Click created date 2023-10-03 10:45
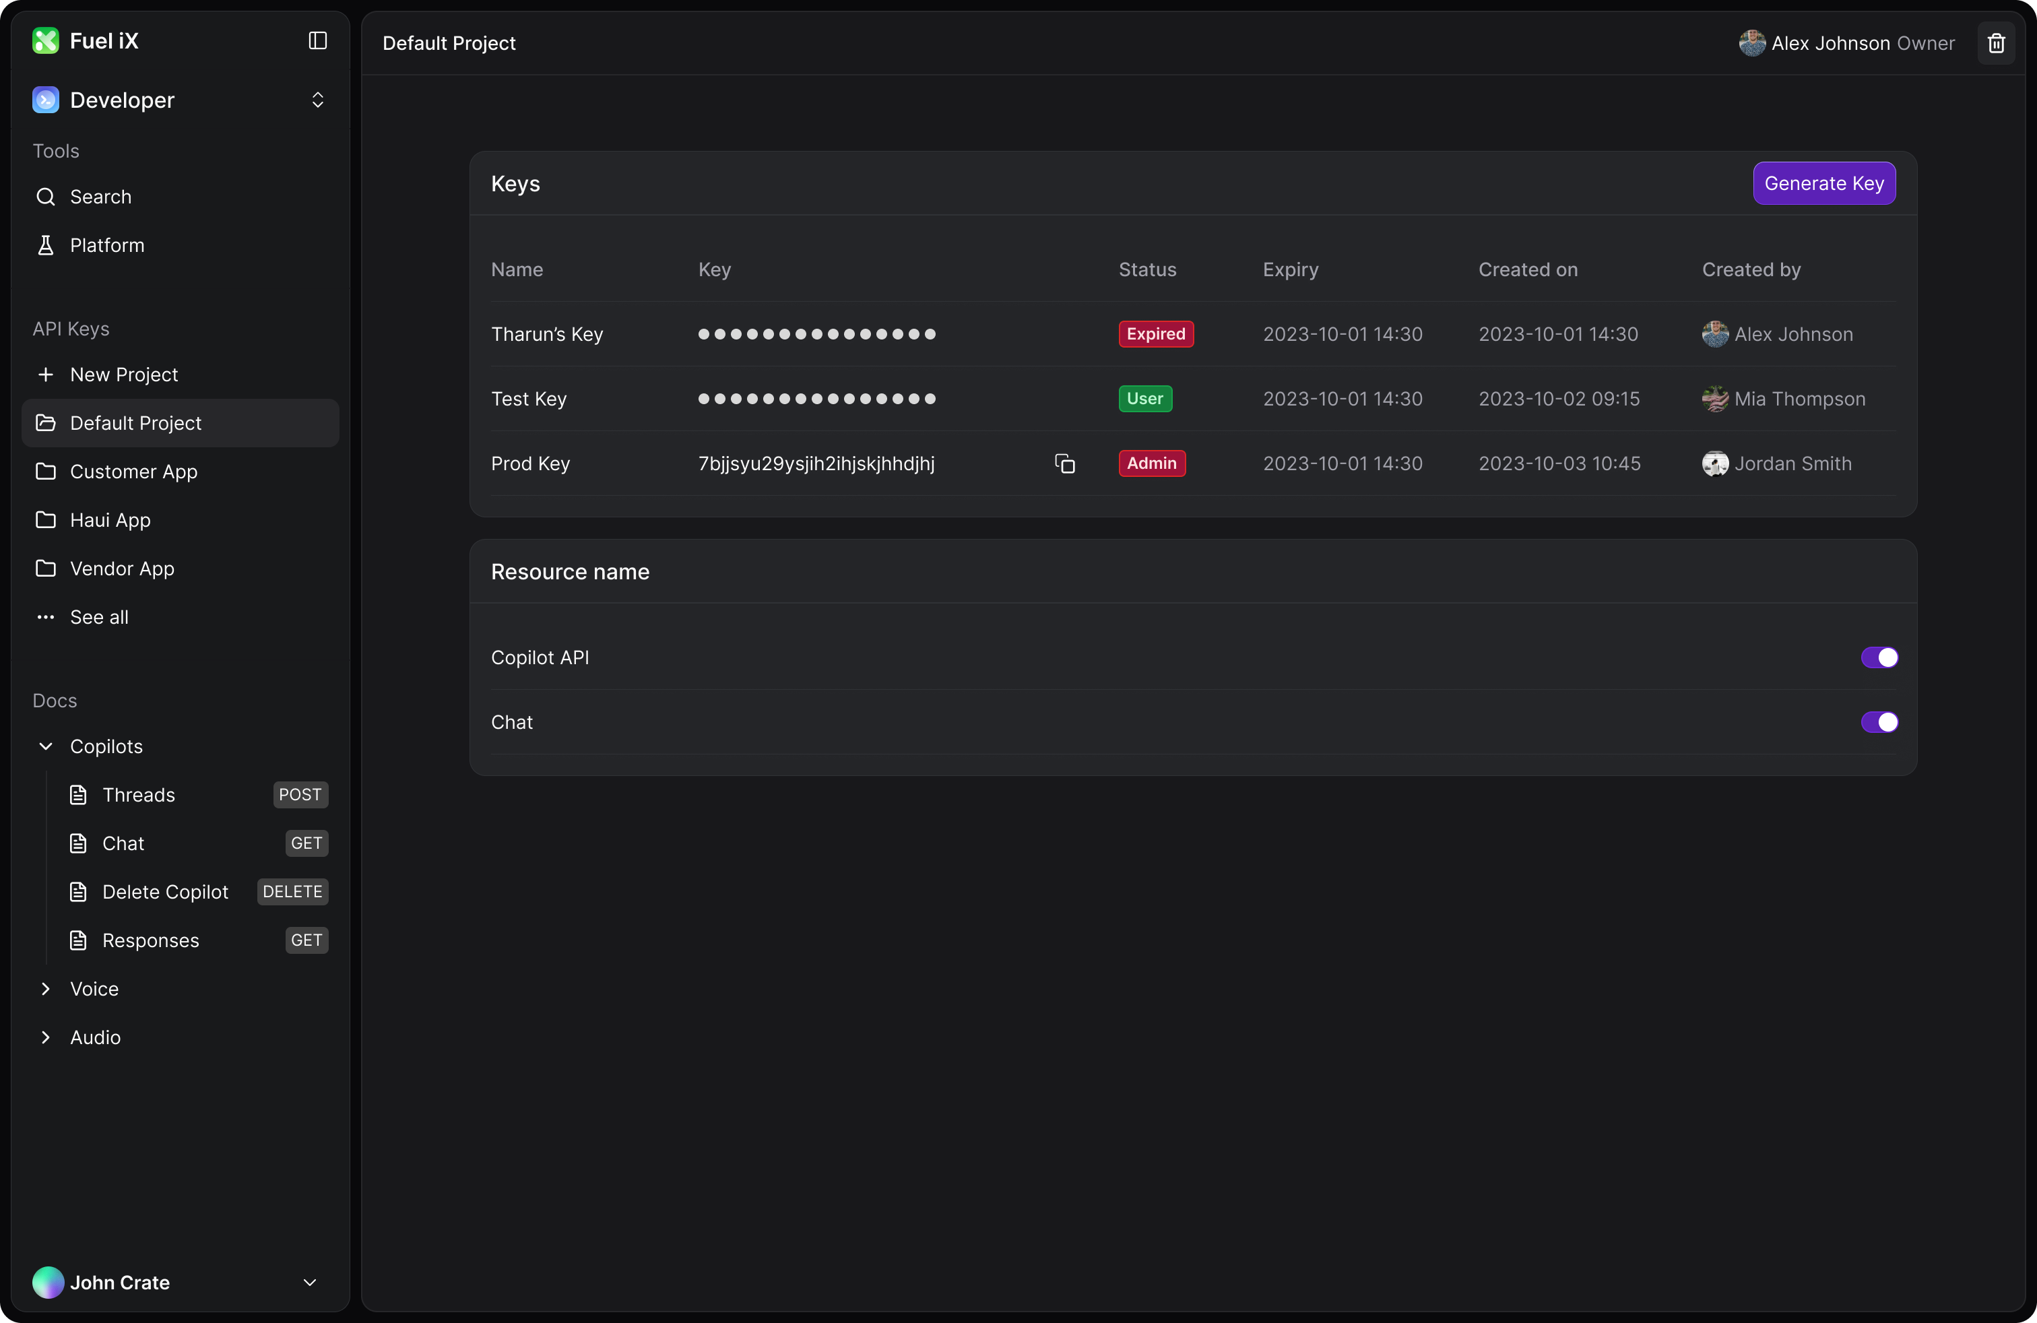This screenshot has width=2037, height=1323. pyautogui.click(x=1559, y=464)
